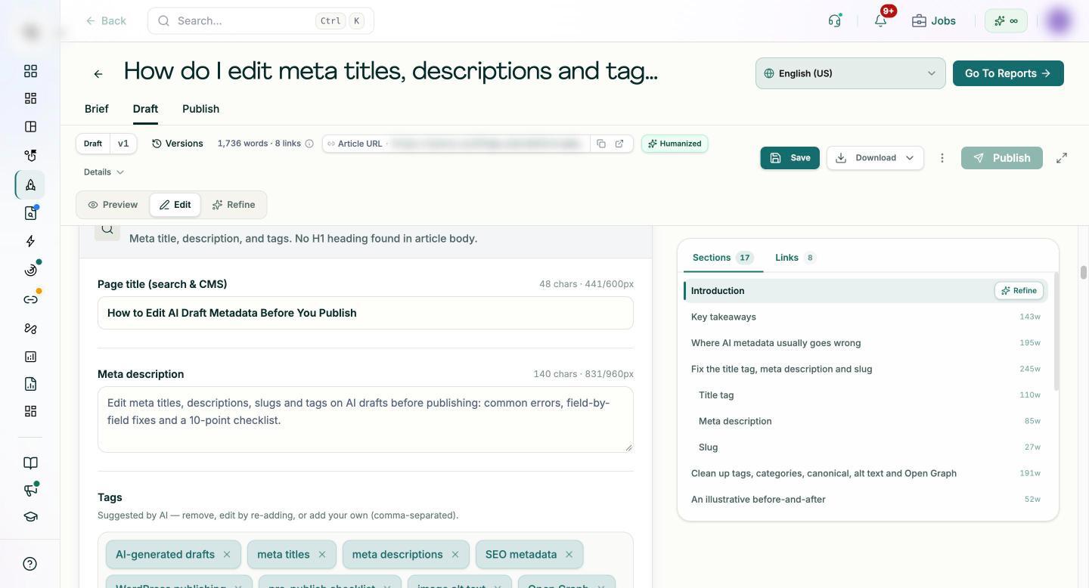The image size is (1089, 588).
Task: Click into the Meta description text area
Action: point(365,419)
